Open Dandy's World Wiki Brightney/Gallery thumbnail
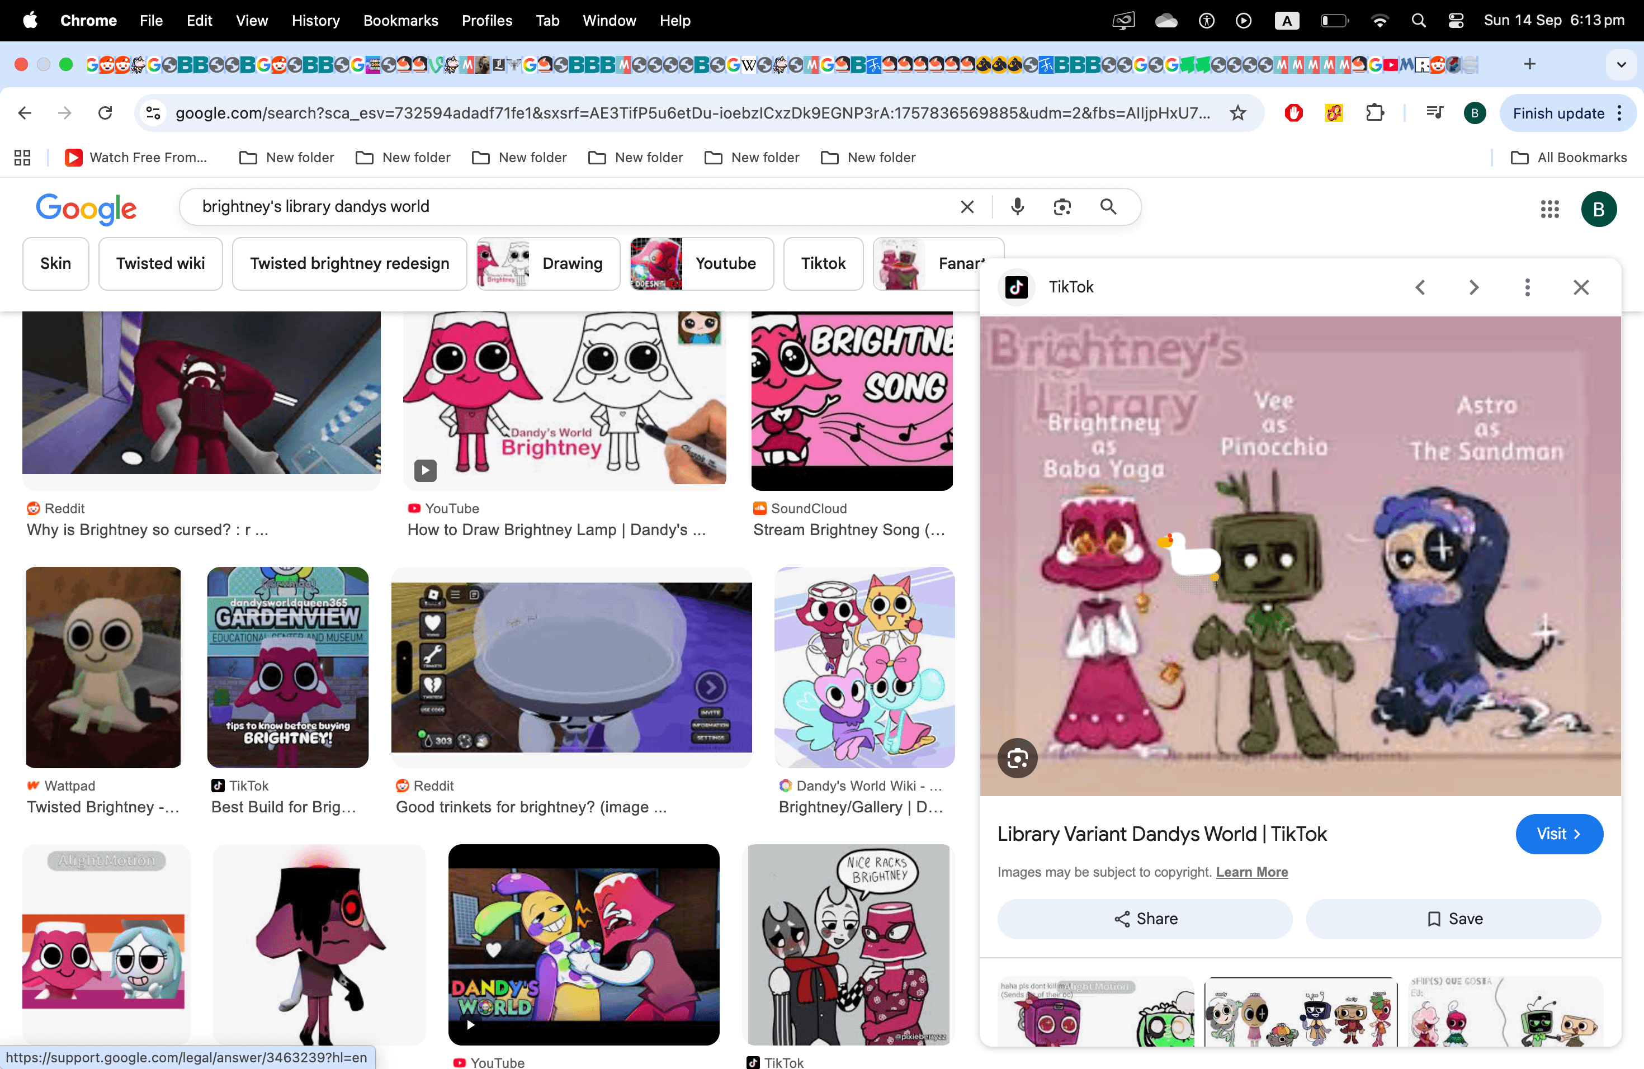This screenshot has height=1069, width=1644. [x=865, y=667]
